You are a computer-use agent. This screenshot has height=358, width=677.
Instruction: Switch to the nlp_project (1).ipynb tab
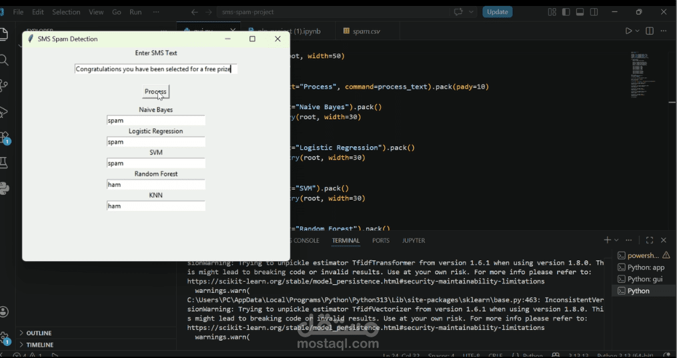pyautogui.click(x=287, y=31)
